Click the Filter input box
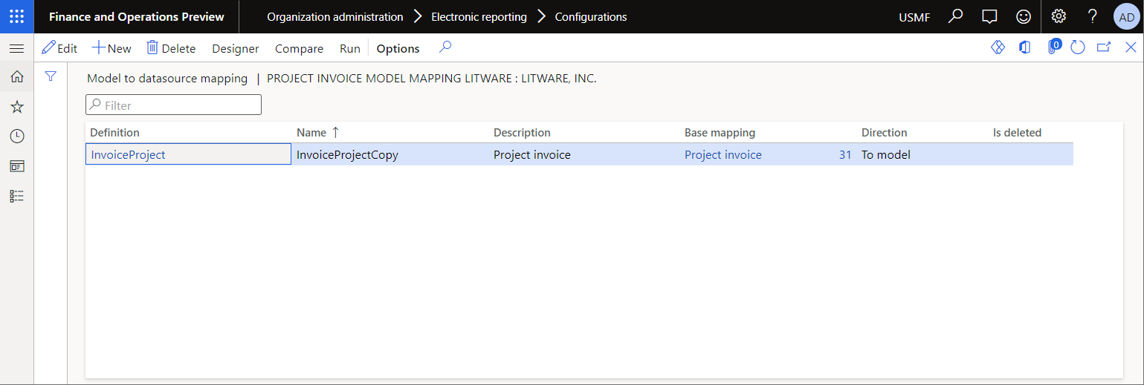Screen dimensions: 1144x385 (174, 105)
